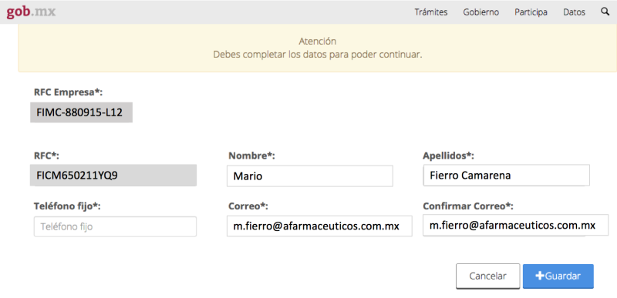Select the RFC field FICM650211YQ9

113,175
